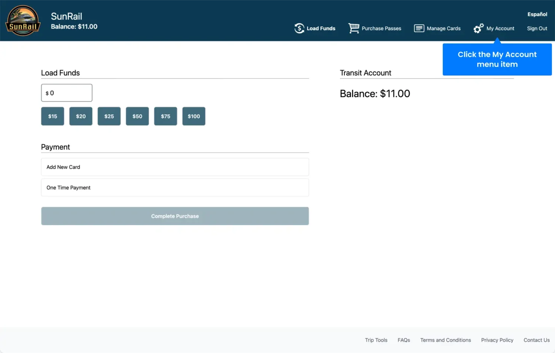This screenshot has width=555, height=353.
Task: Pick the $75 amount button
Action: pos(165,116)
